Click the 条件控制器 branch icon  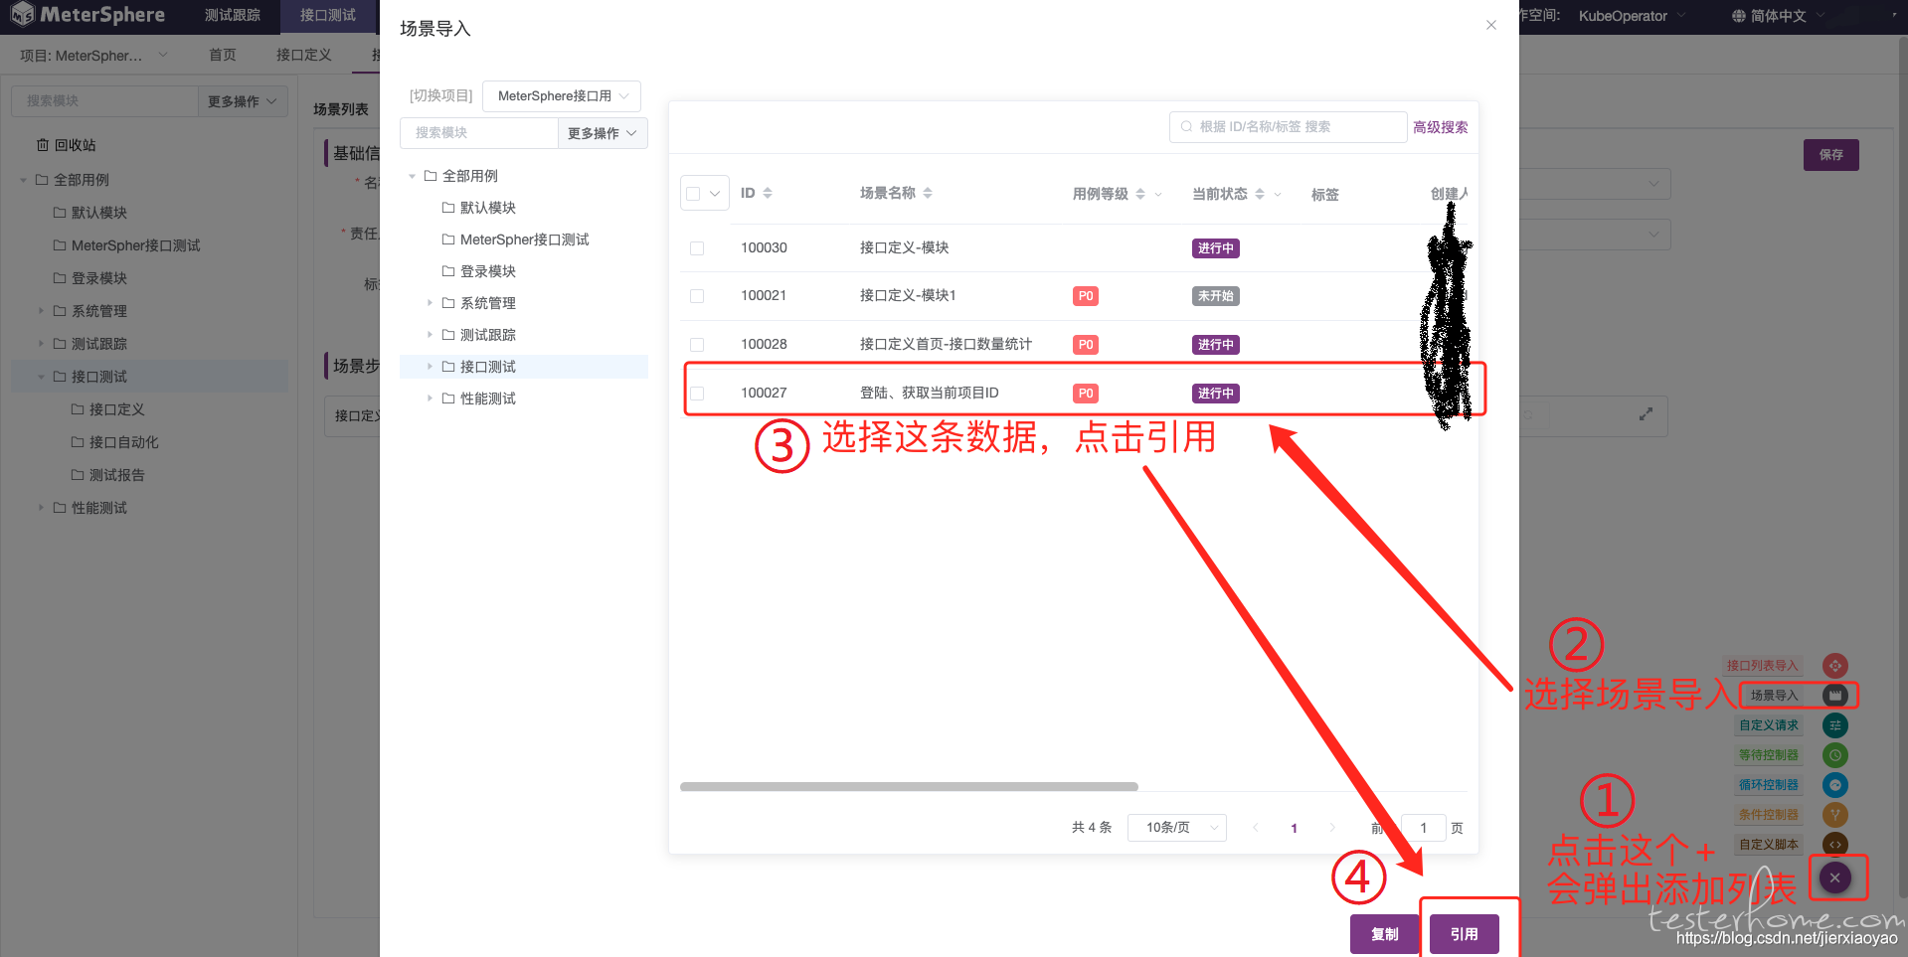point(1834,815)
